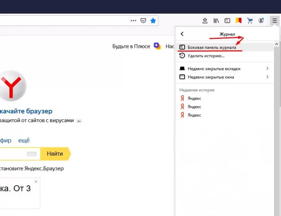The height and width of the screenshot is (216, 281).
Task: Open the Library books icon
Action: 216,21
